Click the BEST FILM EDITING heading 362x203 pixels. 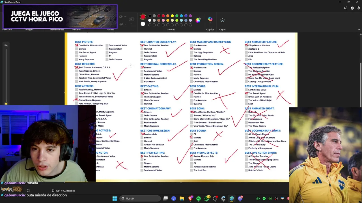click(152, 153)
